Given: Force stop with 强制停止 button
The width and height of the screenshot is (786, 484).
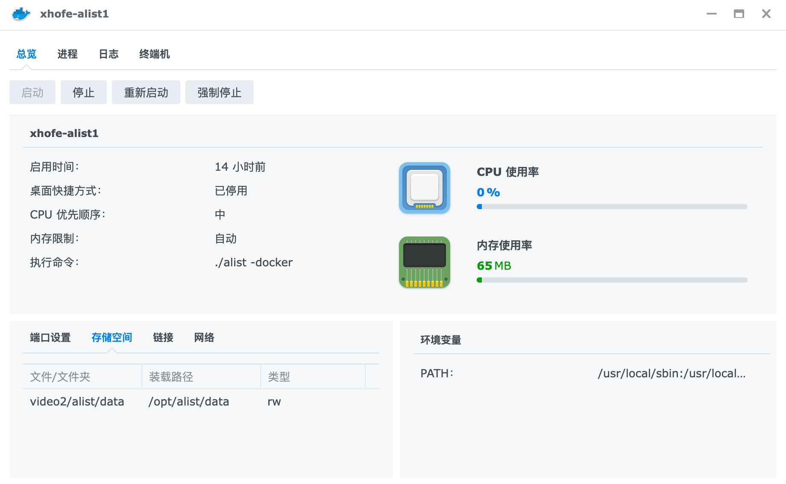Looking at the screenshot, I should pos(220,92).
